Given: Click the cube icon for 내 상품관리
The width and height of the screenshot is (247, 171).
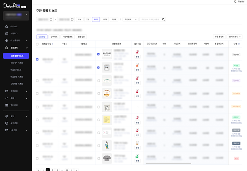Looking at the screenshot, I should click(x=7, y=41).
